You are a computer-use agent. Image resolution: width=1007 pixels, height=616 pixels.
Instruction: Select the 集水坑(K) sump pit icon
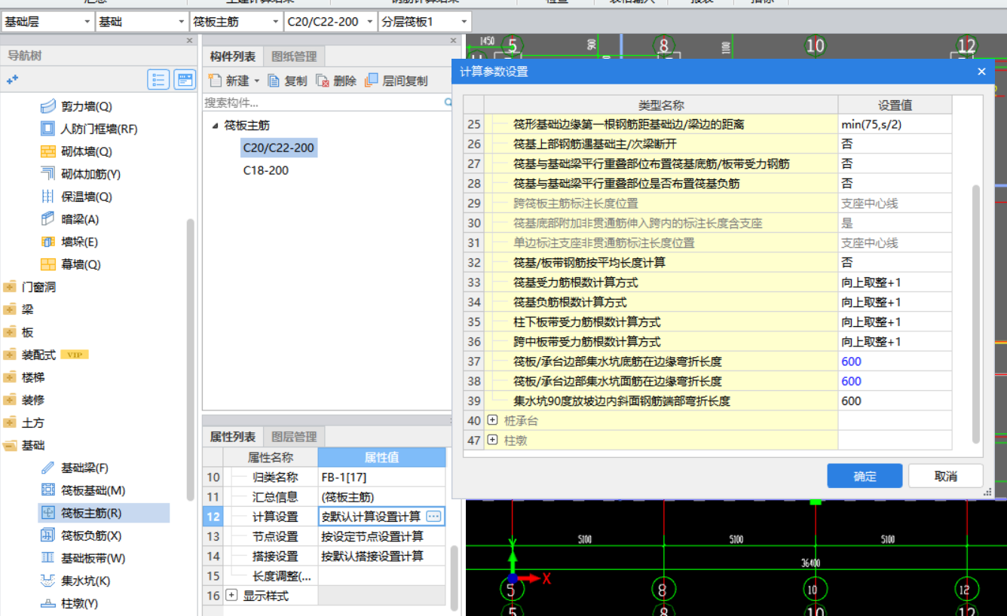[47, 581]
